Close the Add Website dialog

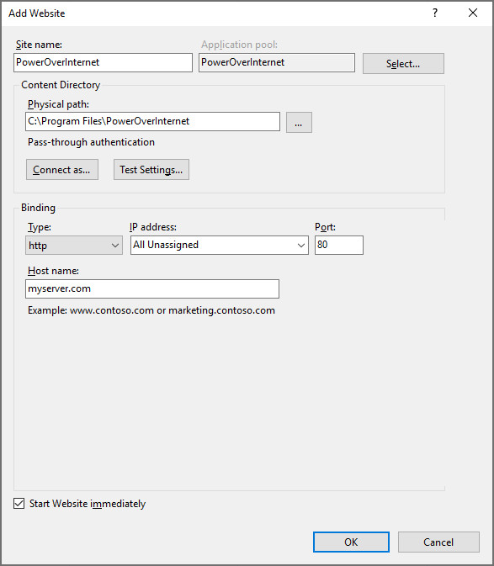click(x=473, y=13)
